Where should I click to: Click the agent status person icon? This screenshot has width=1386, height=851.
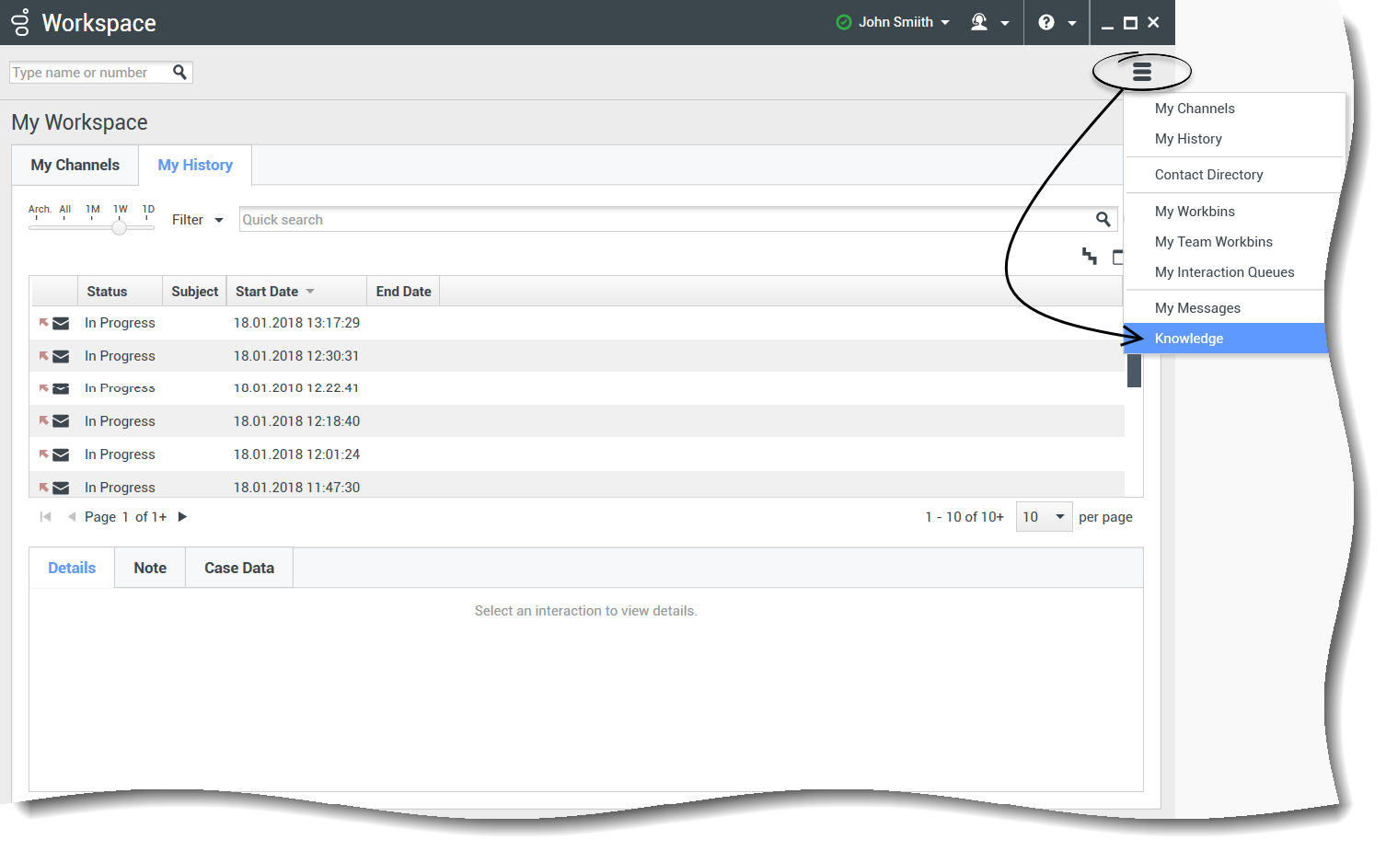click(979, 22)
